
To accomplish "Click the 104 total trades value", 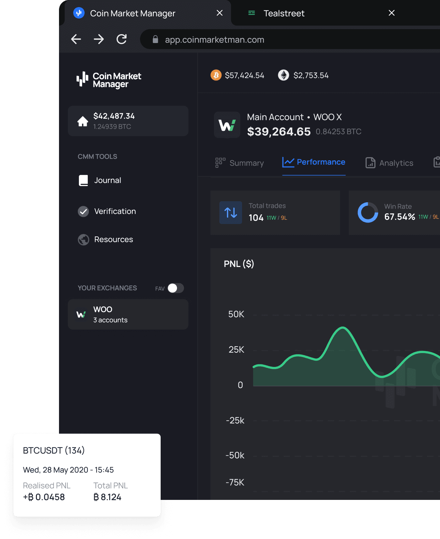I will 256,218.
